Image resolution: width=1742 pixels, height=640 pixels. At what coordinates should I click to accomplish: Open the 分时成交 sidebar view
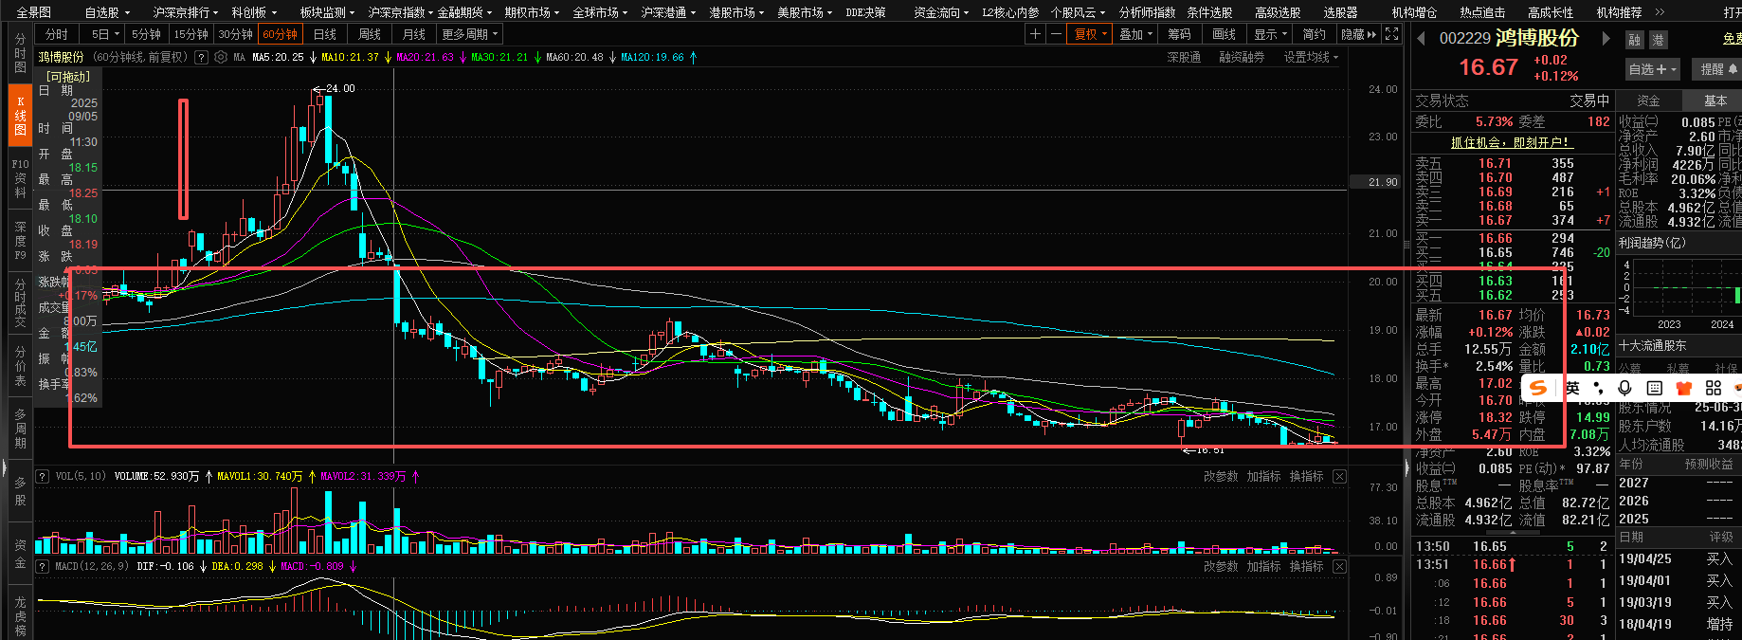pyautogui.click(x=20, y=303)
